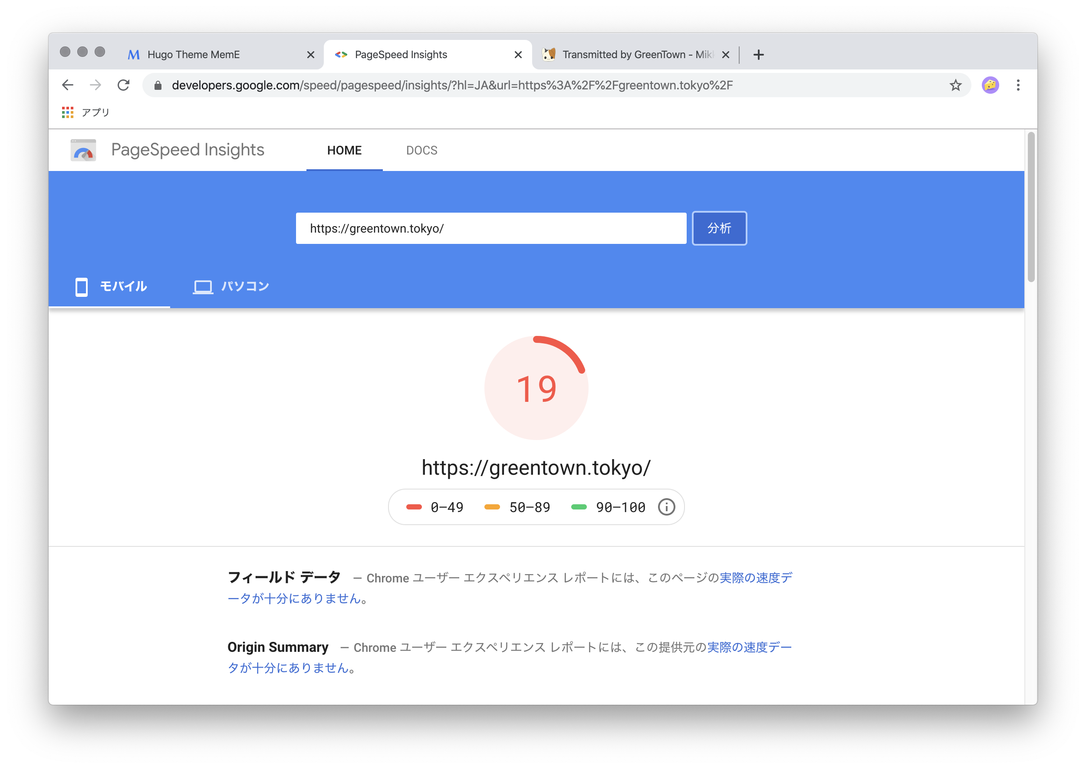The width and height of the screenshot is (1086, 769).
Task: Click the page vertical scrollbar
Action: coord(1030,207)
